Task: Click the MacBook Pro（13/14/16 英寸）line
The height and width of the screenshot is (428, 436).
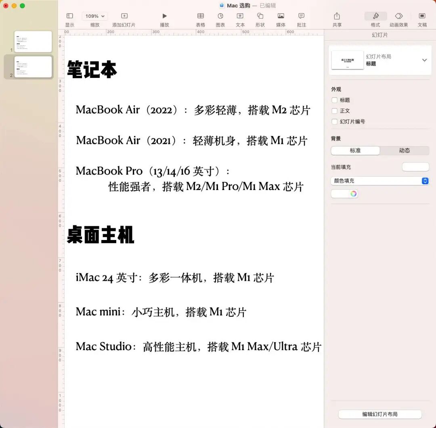Action: coord(153,171)
